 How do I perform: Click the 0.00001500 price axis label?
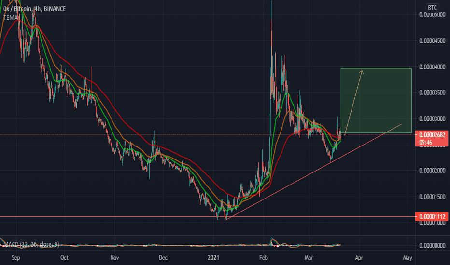pyautogui.click(x=432, y=197)
